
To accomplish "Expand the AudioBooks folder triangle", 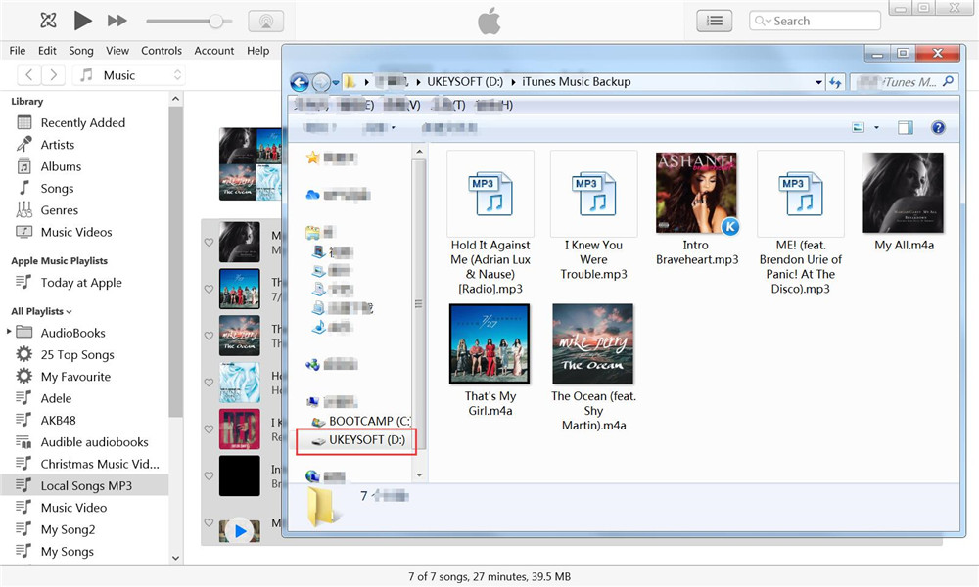I will click(9, 332).
